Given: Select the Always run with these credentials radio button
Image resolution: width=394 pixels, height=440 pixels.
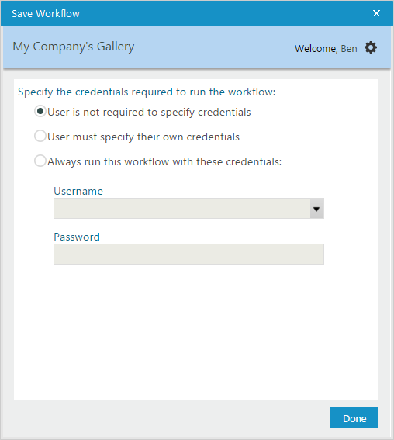Looking at the screenshot, I should (40, 161).
